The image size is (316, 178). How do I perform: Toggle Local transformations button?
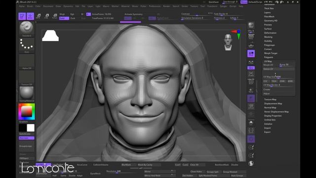tap(251, 54)
